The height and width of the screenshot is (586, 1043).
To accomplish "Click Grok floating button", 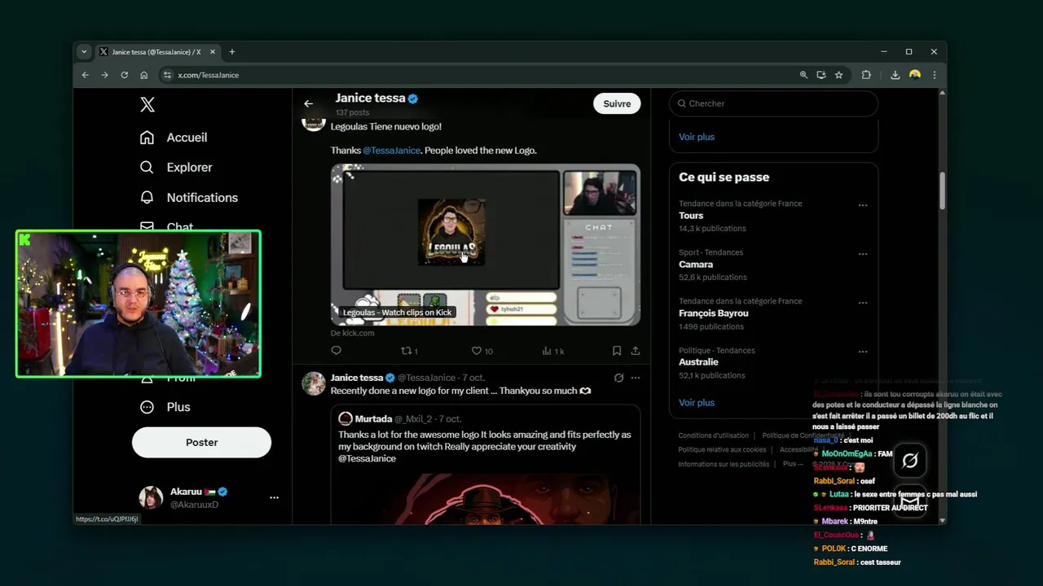I will (x=909, y=461).
